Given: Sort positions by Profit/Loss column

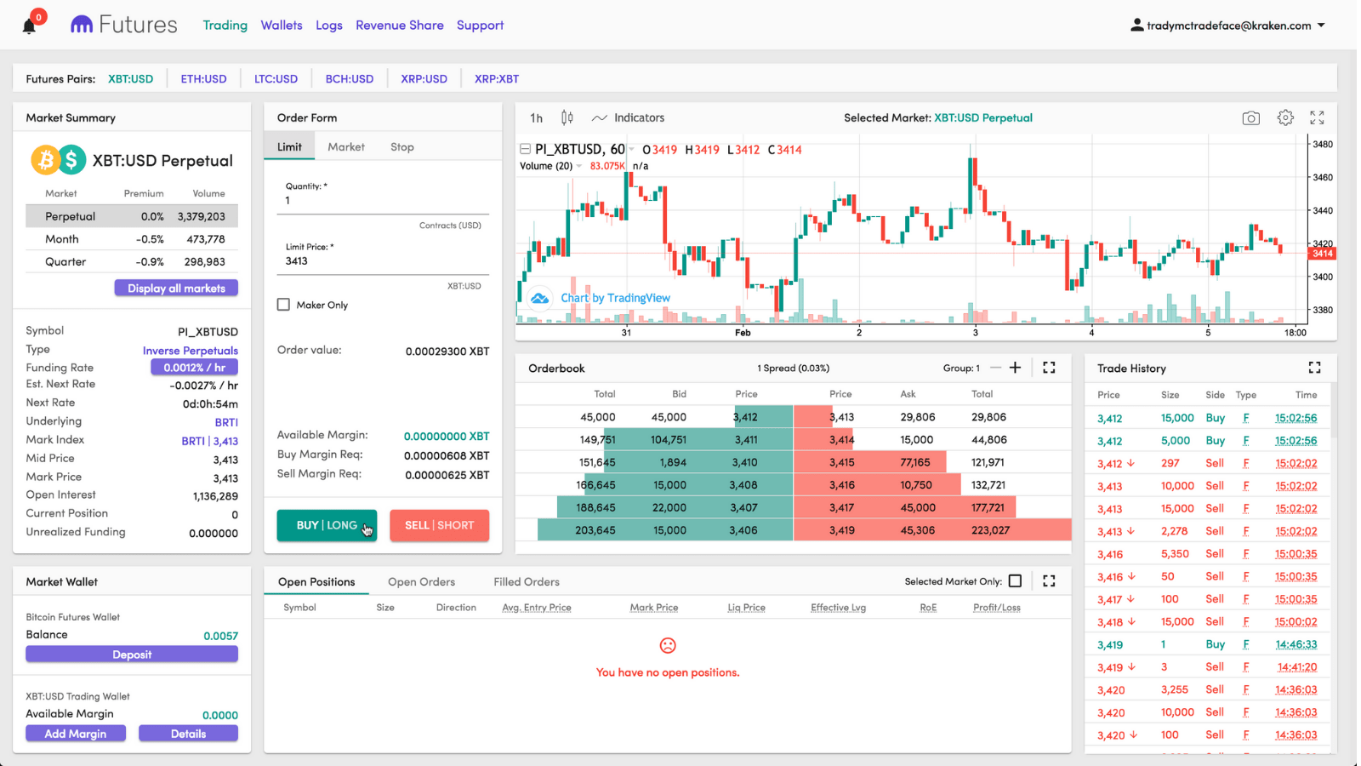Looking at the screenshot, I should tap(997, 608).
